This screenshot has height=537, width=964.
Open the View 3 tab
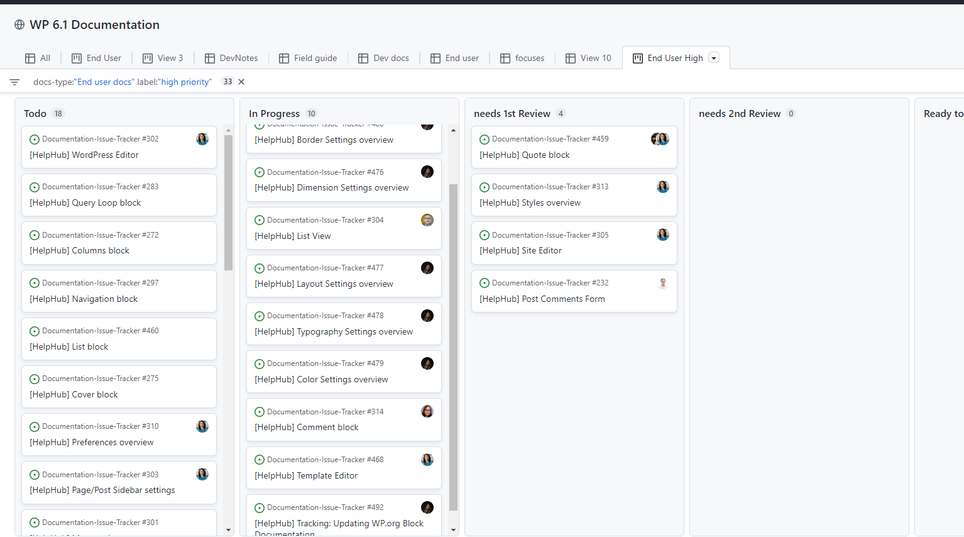pos(163,58)
